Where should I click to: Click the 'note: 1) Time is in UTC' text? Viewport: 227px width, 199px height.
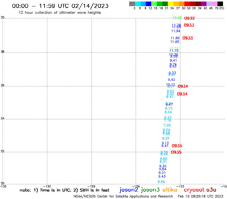coord(45,190)
